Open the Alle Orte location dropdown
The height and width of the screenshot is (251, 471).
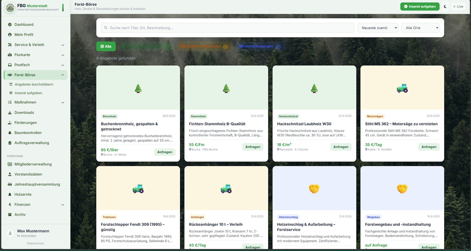coord(421,28)
